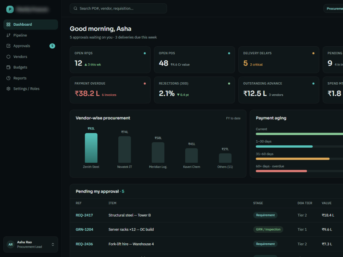Click item Structural steel — Tower B
The width and height of the screenshot is (343, 257).
(x=130, y=215)
